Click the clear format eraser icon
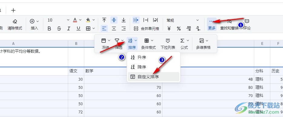Screen dimensions: 283x117 point(15,21)
